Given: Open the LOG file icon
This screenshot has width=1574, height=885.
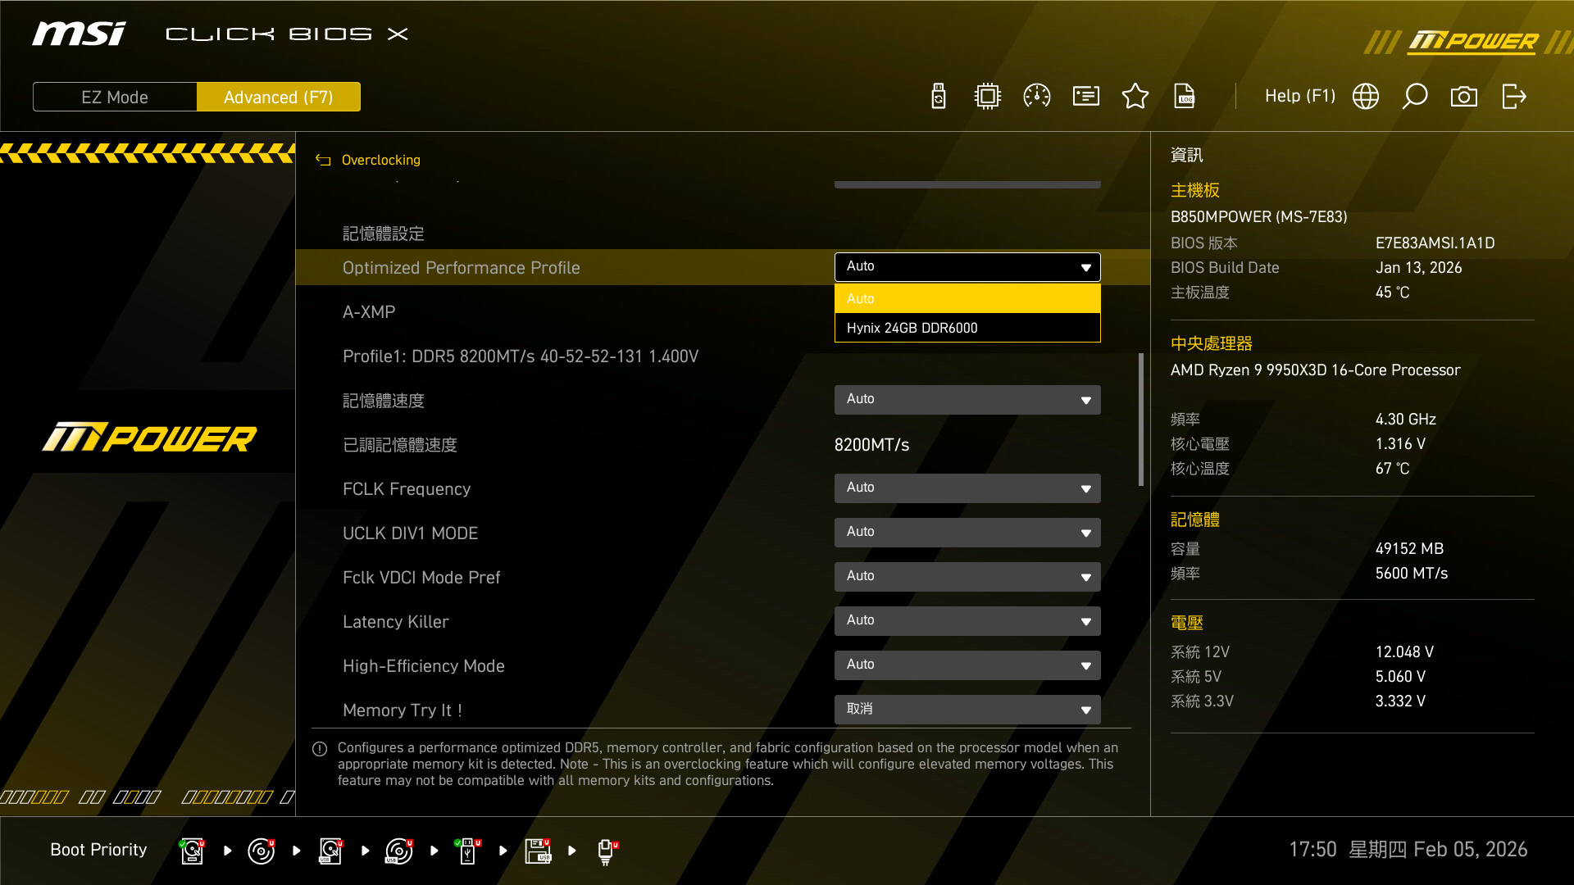Looking at the screenshot, I should pos(1185,96).
